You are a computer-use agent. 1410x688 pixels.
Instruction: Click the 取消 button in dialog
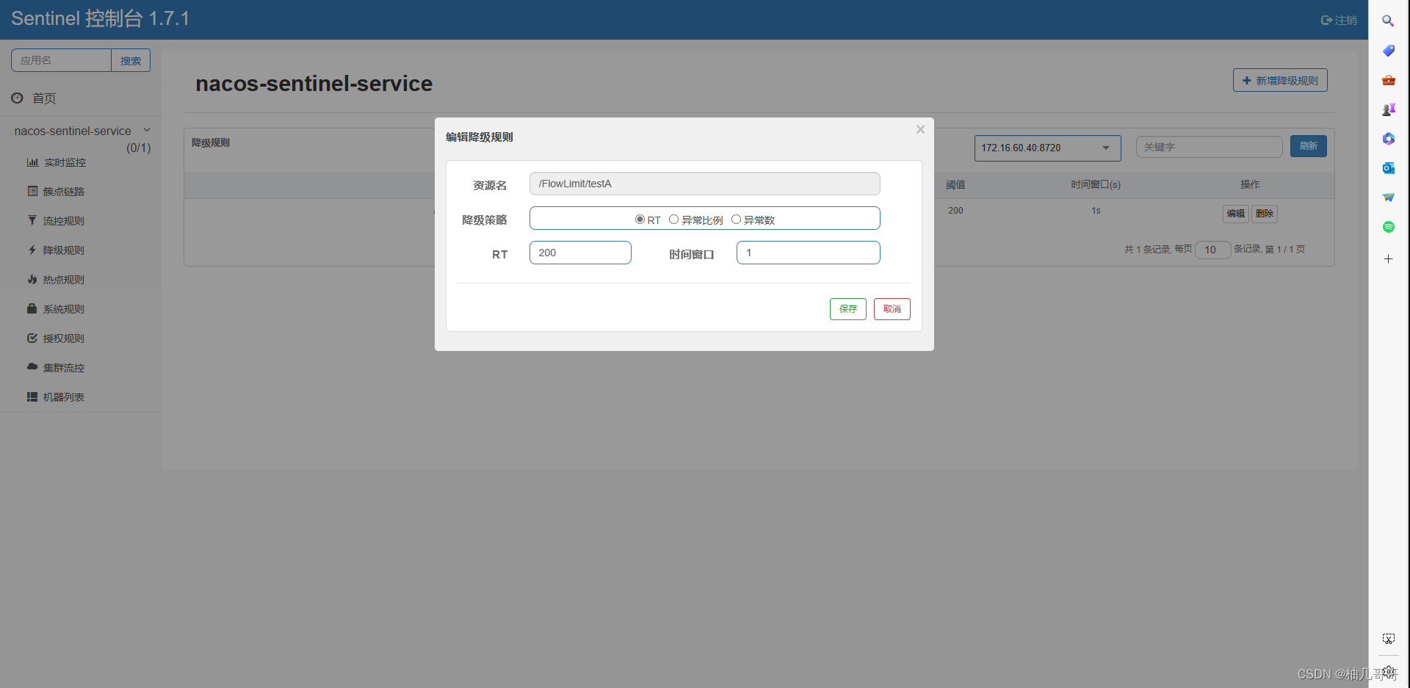pyautogui.click(x=892, y=309)
